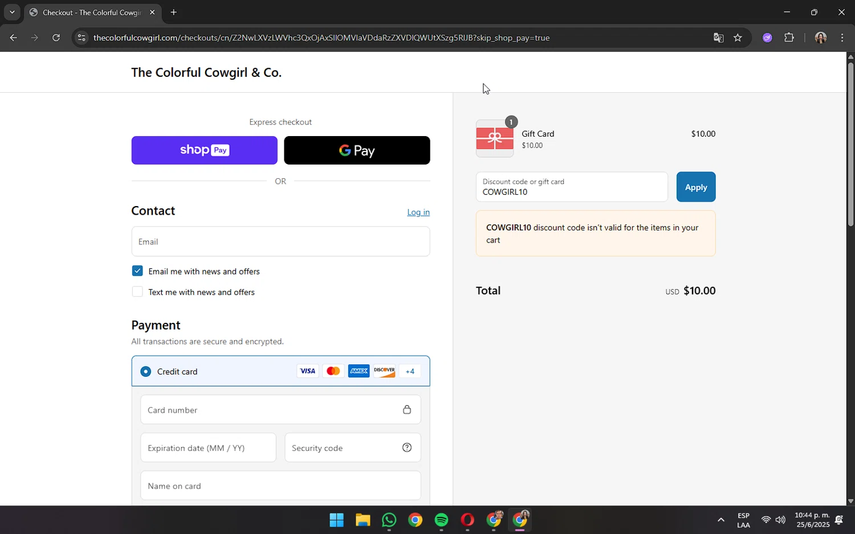View site information icon in address bar

click(x=82, y=38)
